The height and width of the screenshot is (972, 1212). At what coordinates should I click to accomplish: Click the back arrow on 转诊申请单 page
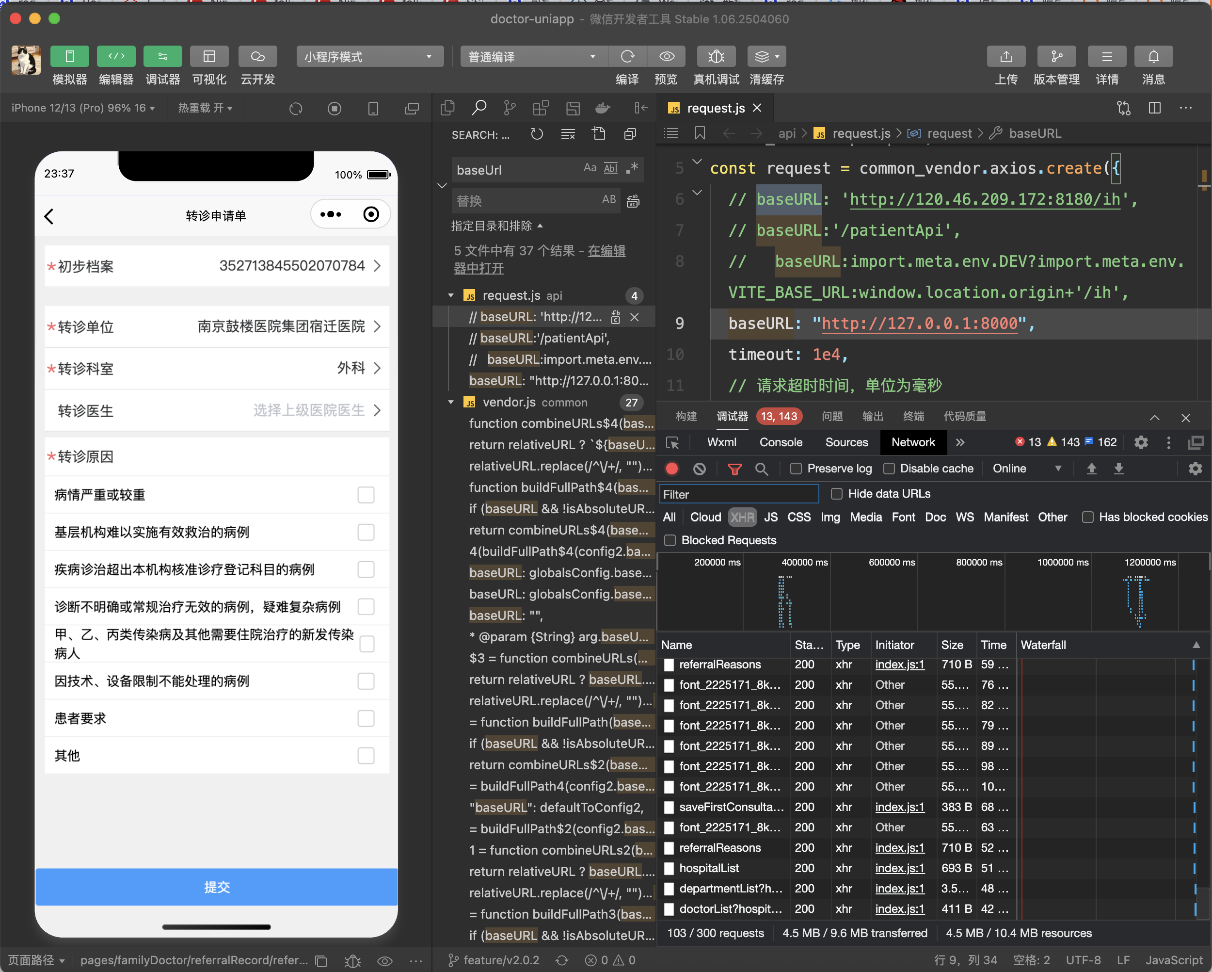pos(49,216)
